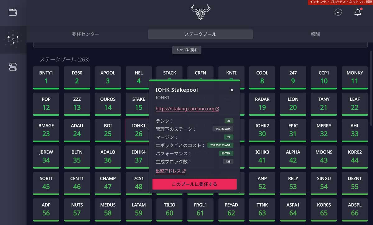373x225 pixels.
Task: Select the AHL stake pool tile
Action: (x=355, y=131)
